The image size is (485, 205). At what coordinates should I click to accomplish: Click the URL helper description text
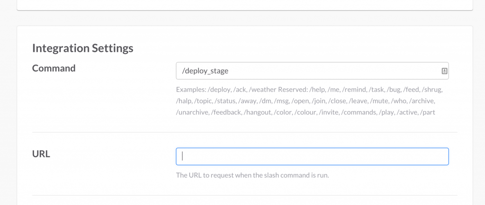pyautogui.click(x=252, y=175)
